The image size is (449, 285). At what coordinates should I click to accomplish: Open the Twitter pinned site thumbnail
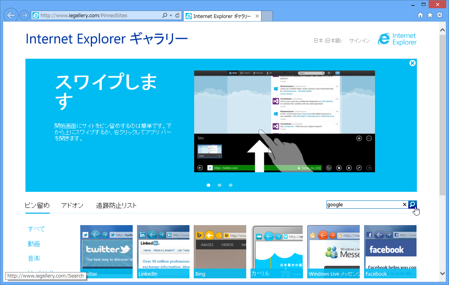106,251
